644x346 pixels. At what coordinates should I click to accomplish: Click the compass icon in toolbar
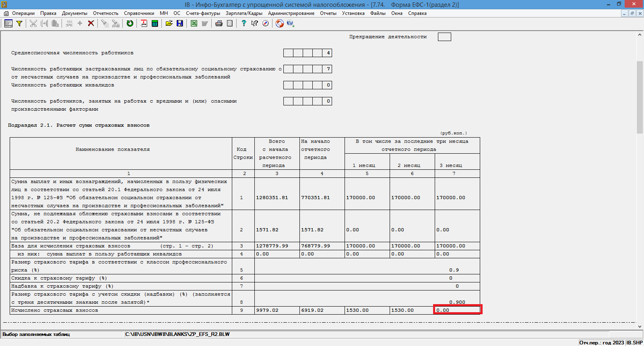pos(266,23)
